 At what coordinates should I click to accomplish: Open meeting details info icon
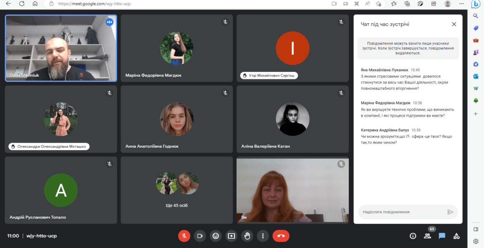[413, 236]
